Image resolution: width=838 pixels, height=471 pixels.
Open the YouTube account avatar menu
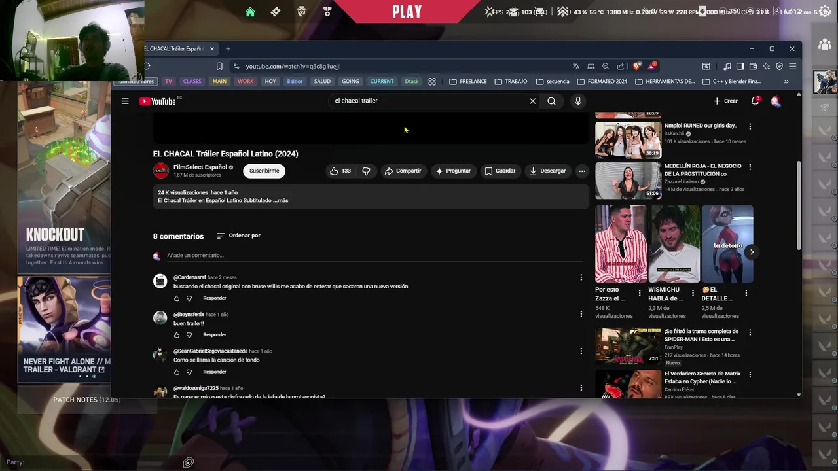tap(776, 101)
